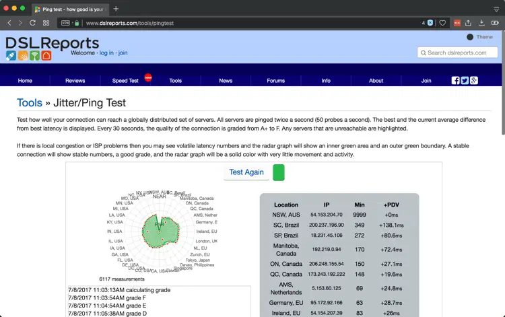Toggle the Theme switch
505x317 pixels.
click(x=470, y=37)
